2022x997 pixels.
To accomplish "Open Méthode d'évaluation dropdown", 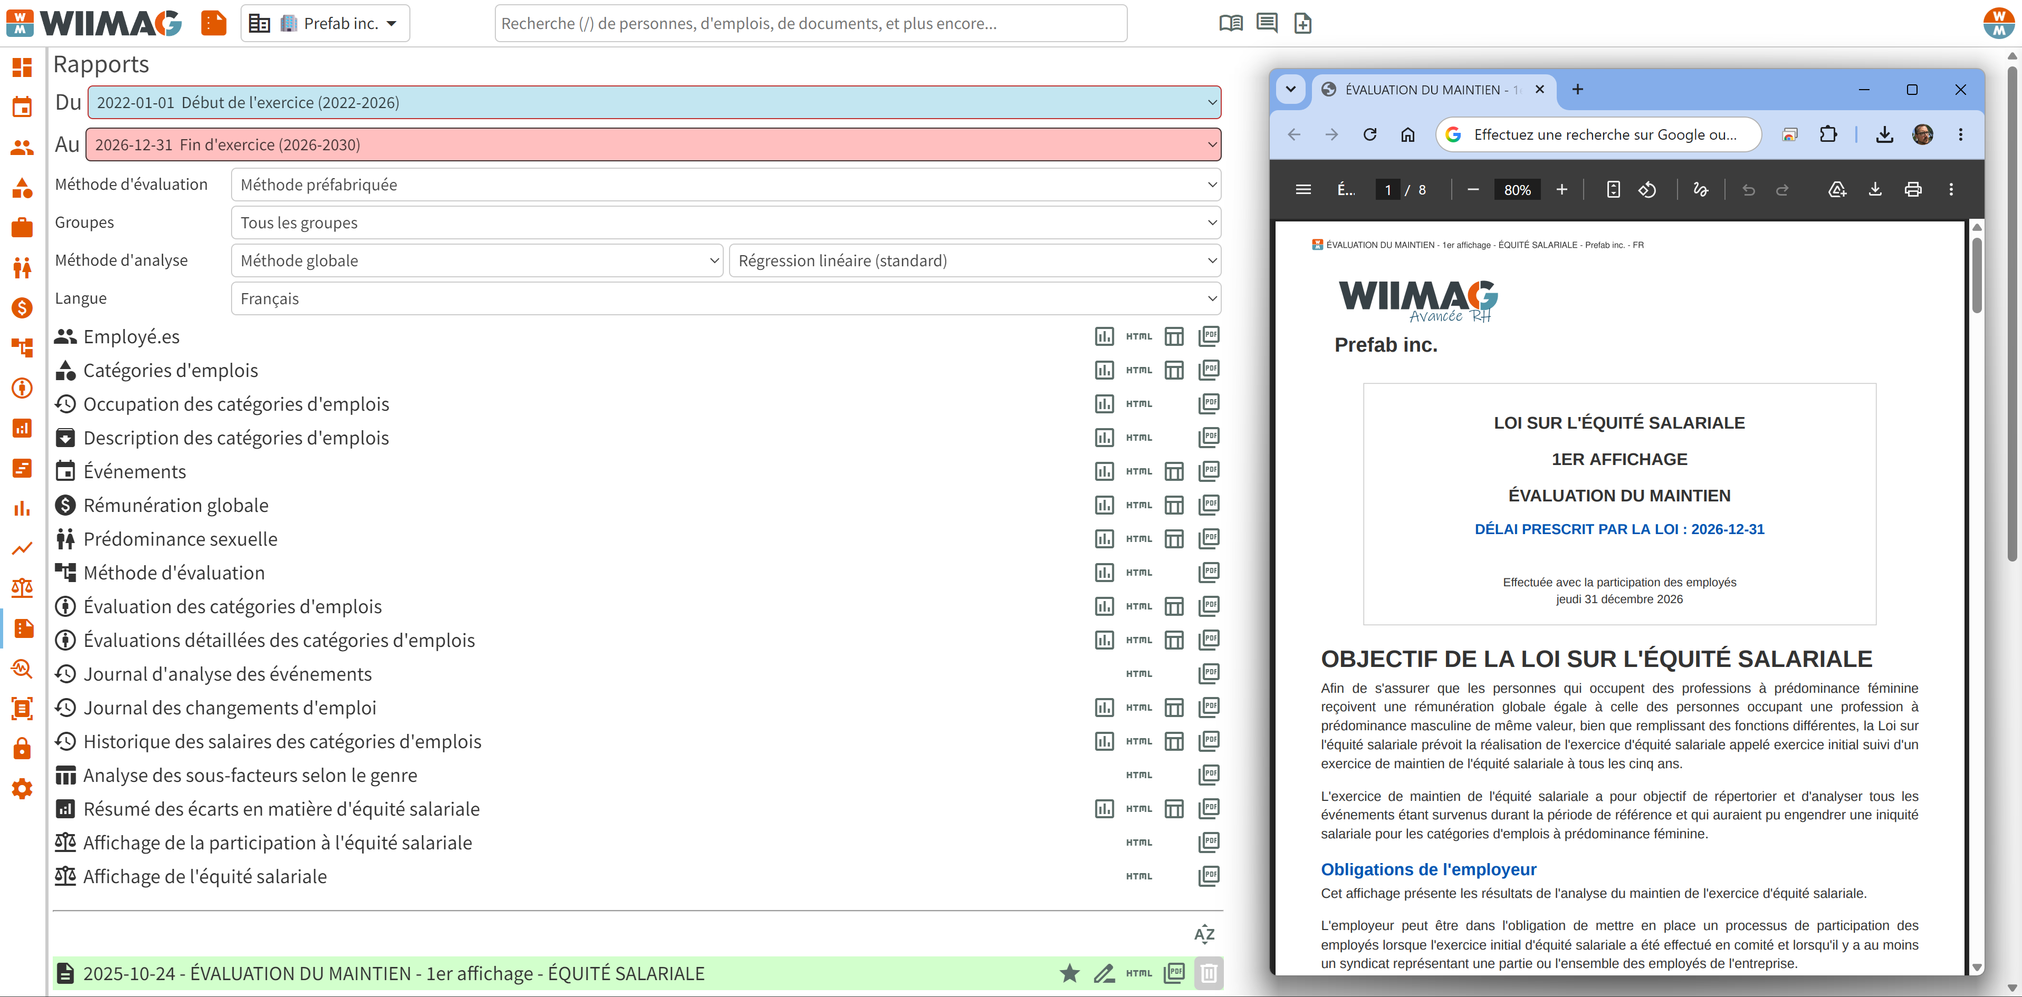I will tap(726, 185).
